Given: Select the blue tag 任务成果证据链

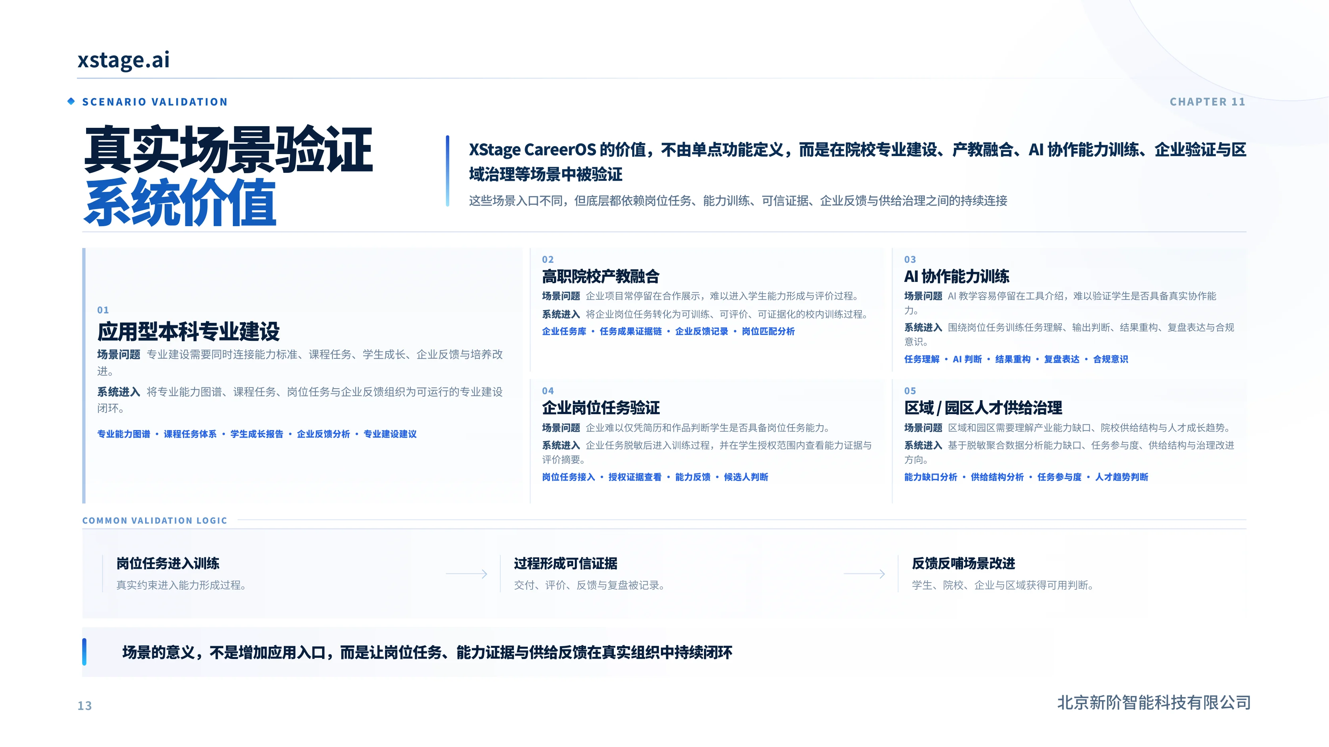Looking at the screenshot, I should click(x=631, y=331).
